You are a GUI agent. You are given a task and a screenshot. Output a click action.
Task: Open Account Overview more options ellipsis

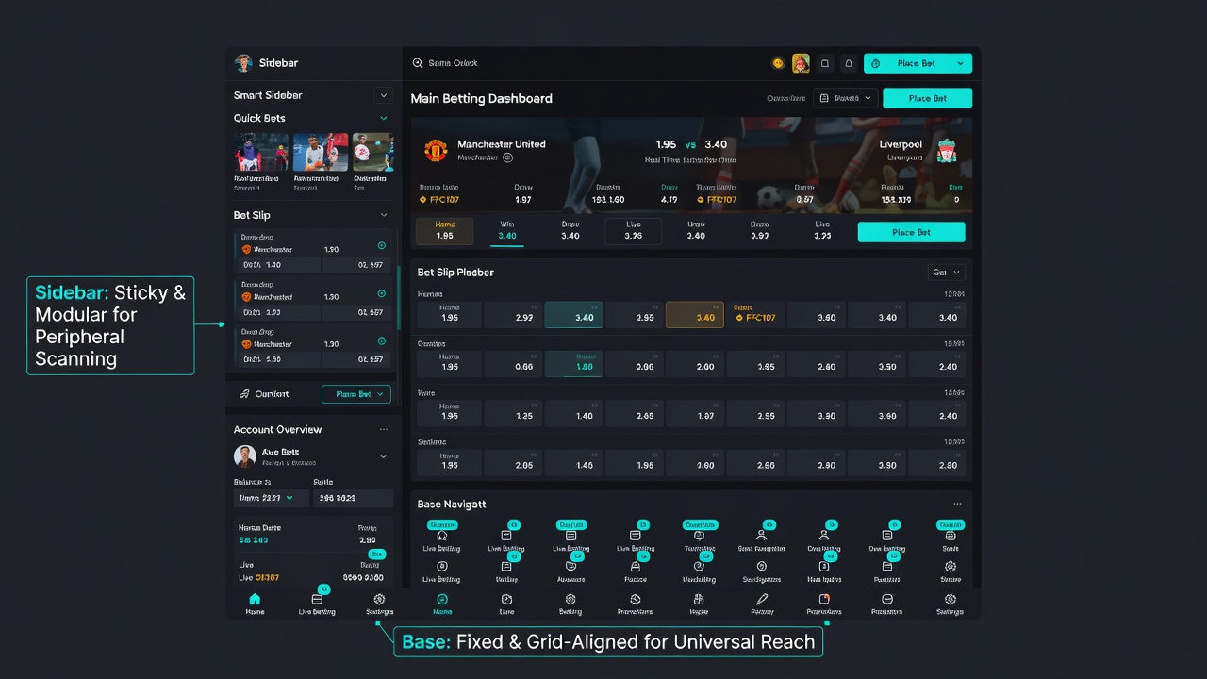coord(384,429)
